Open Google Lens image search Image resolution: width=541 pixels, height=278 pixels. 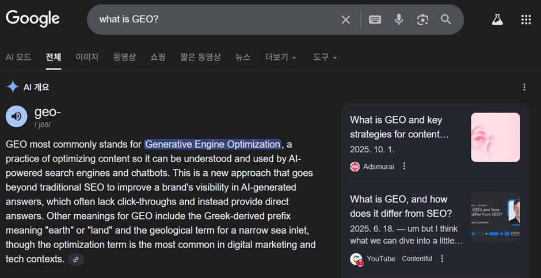422,20
